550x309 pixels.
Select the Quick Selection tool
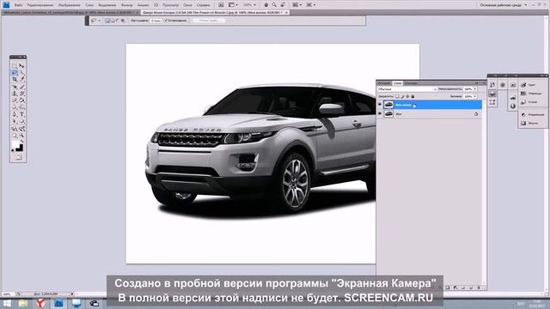(x=21, y=73)
